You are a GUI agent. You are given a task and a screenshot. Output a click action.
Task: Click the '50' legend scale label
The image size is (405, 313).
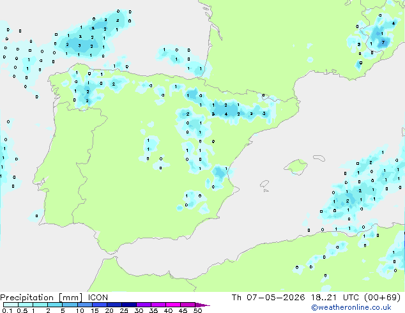tap(197, 310)
